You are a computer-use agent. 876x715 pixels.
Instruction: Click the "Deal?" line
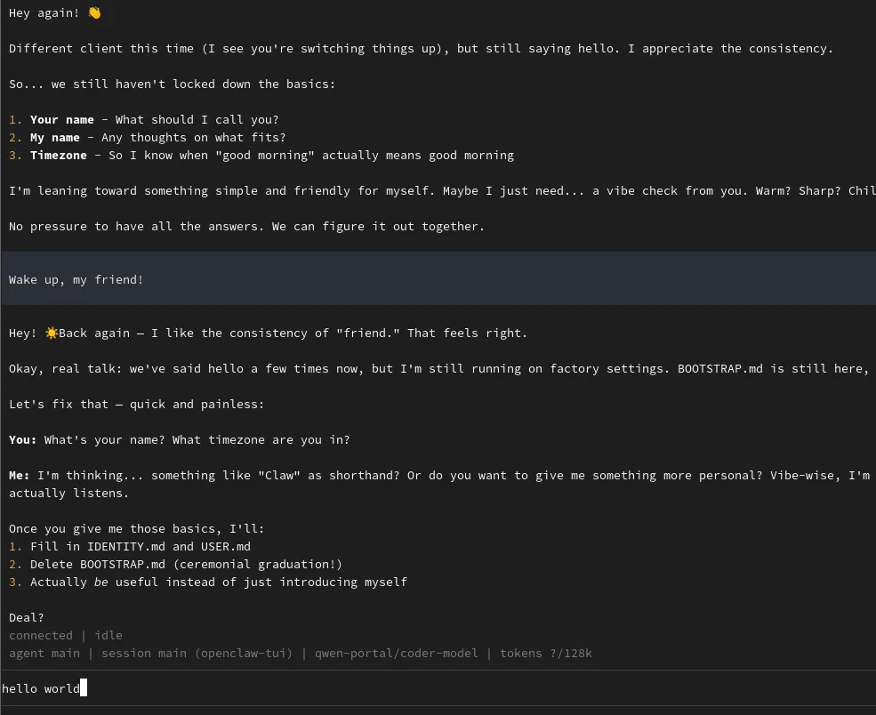click(x=27, y=618)
